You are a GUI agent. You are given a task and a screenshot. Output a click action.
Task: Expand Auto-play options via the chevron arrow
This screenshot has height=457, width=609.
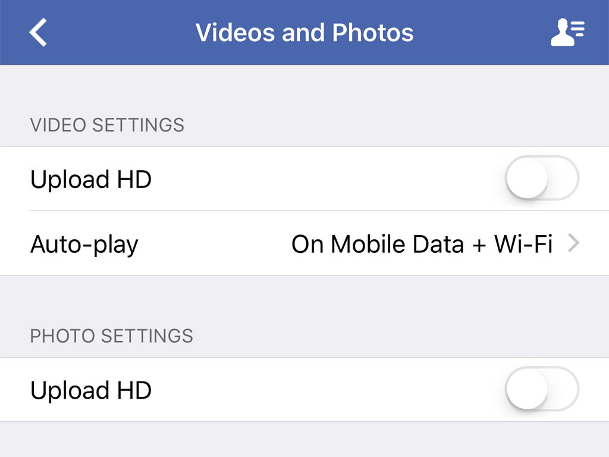[574, 243]
